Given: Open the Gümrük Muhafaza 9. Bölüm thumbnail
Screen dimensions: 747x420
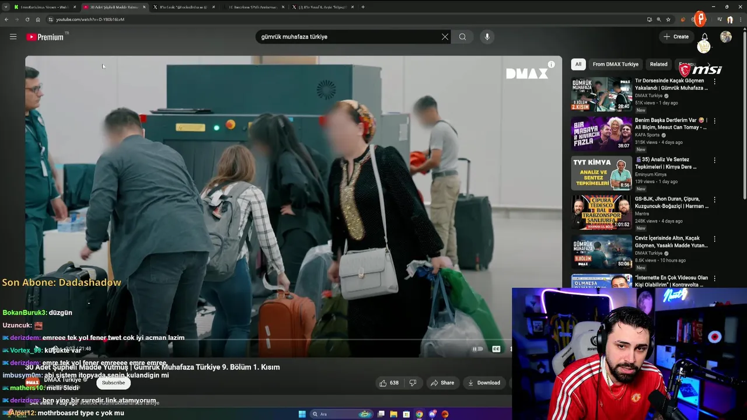Looking at the screenshot, I should click(601, 251).
